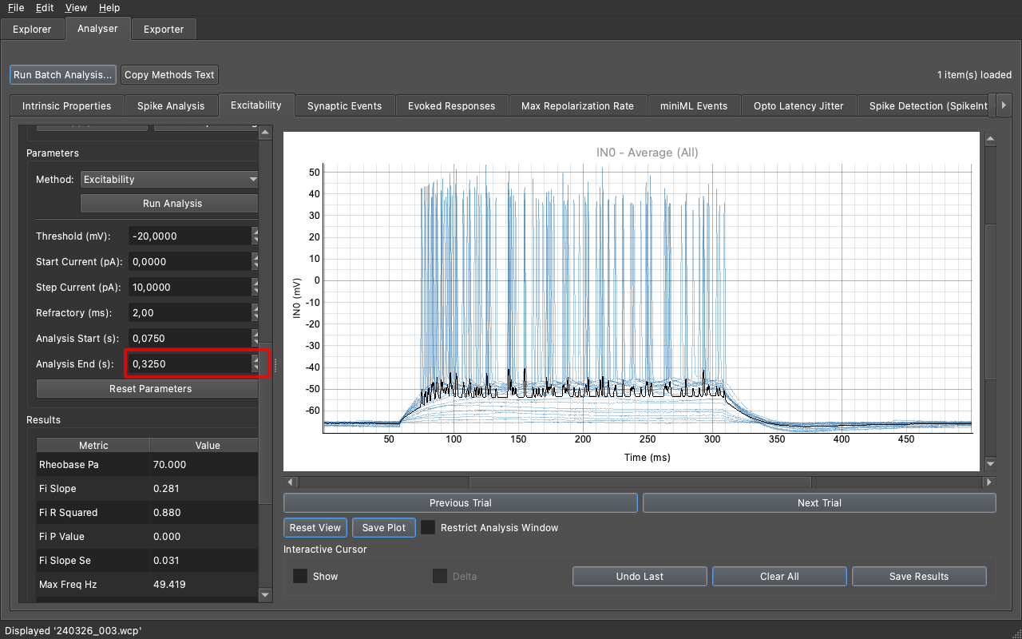Click the Step Current (pA) field

point(189,288)
